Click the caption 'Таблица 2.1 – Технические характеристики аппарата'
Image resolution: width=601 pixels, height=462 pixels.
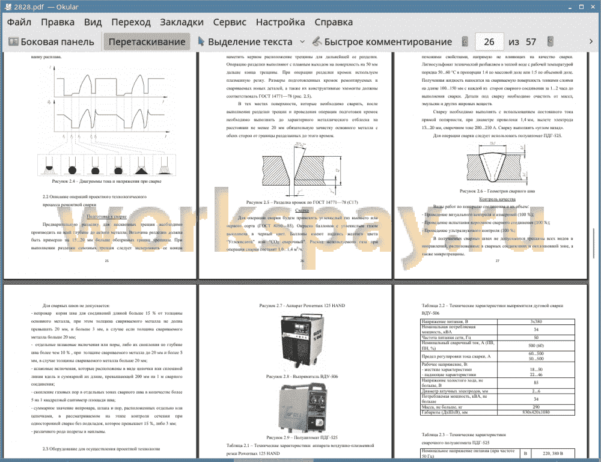pyautogui.click(x=300, y=445)
